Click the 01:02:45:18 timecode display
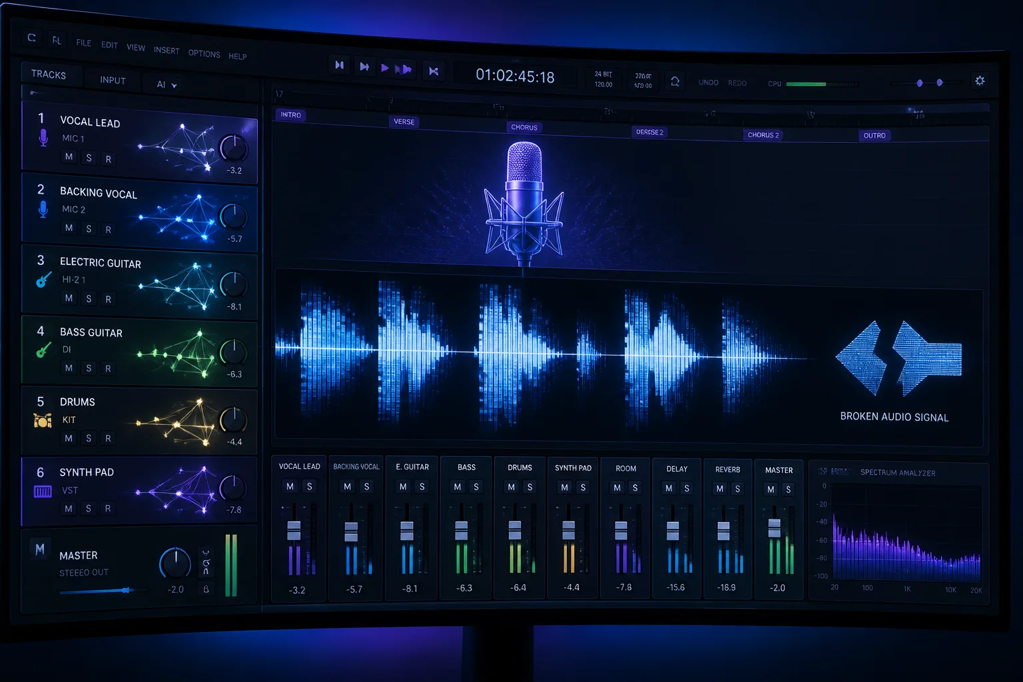Screen dimensions: 1023x682 click(x=515, y=76)
